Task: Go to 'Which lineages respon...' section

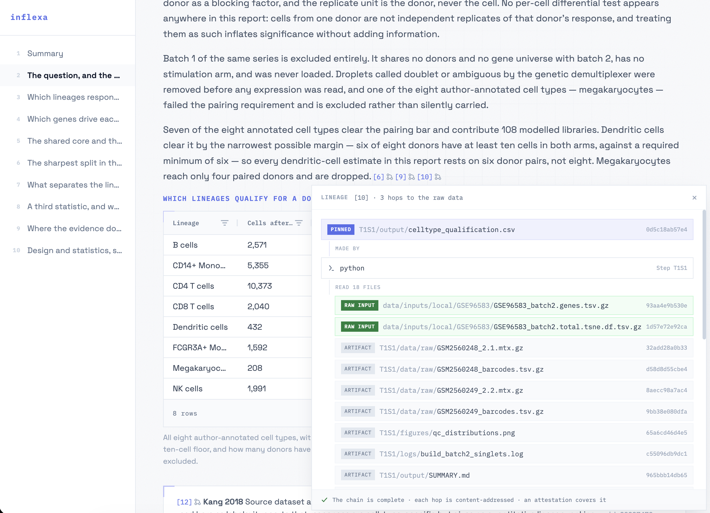Action: [68, 97]
